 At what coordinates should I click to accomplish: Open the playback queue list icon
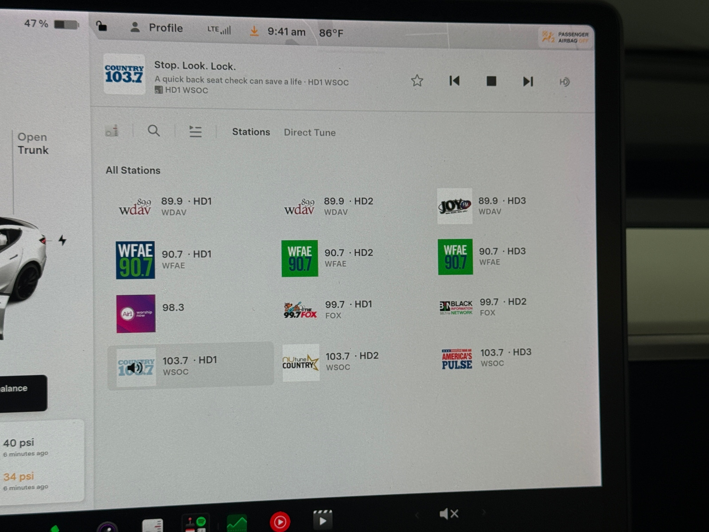pyautogui.click(x=195, y=131)
